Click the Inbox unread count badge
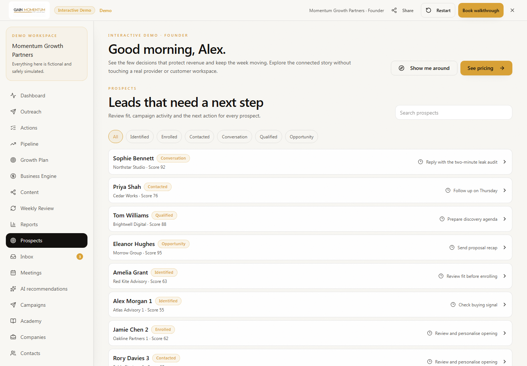527x366 pixels. 80,257
